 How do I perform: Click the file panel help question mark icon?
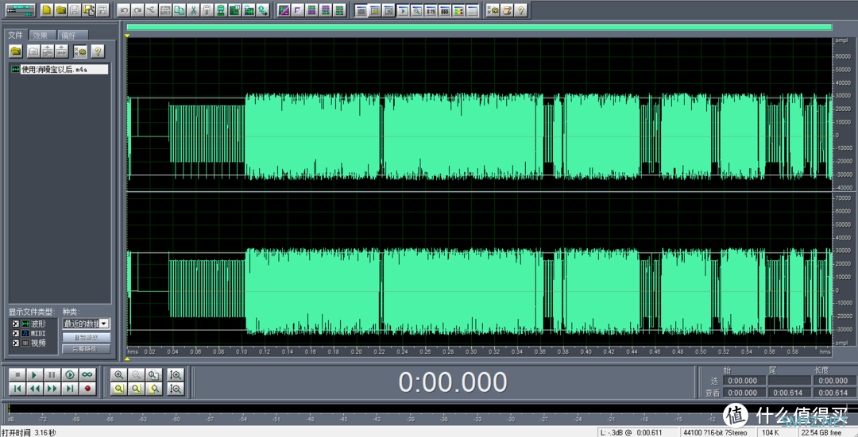click(98, 52)
